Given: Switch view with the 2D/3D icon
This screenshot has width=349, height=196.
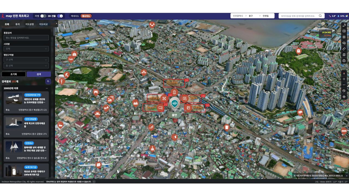Looking at the screenshot, I should coord(344,25).
